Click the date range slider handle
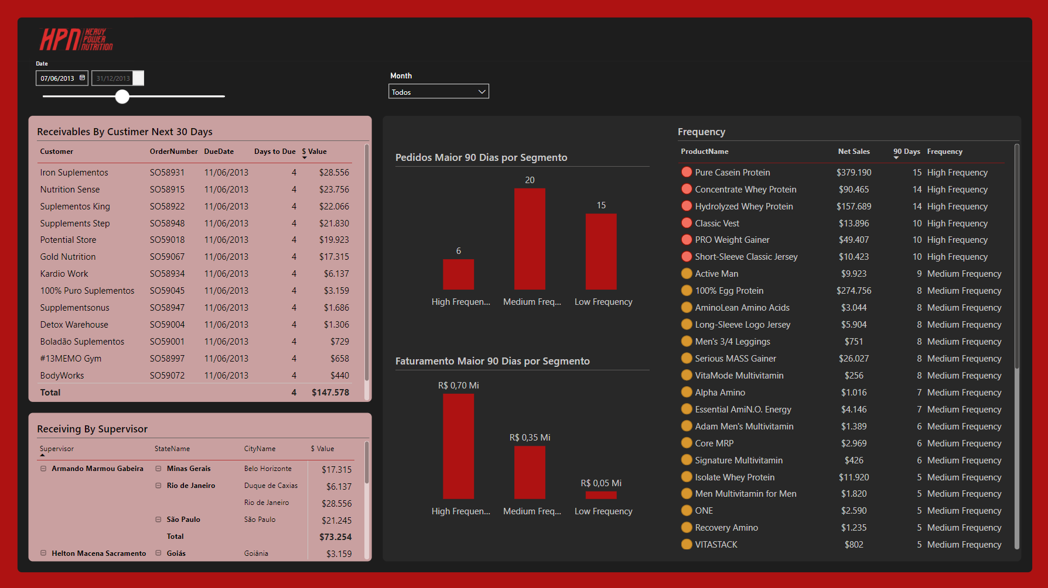 (x=122, y=97)
